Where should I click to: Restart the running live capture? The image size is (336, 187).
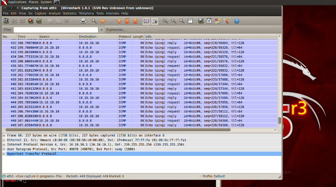point(39,21)
